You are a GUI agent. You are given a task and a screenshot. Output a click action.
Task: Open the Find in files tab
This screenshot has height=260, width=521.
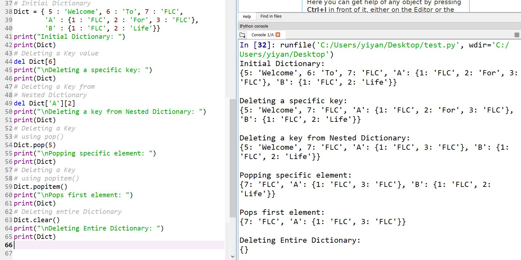coord(271,16)
